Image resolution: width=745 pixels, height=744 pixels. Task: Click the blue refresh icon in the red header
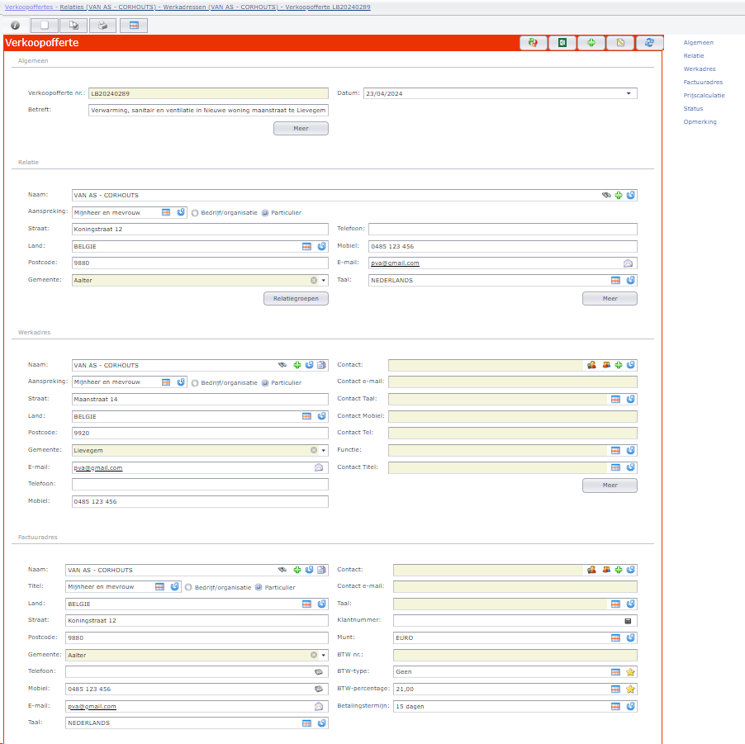[649, 43]
